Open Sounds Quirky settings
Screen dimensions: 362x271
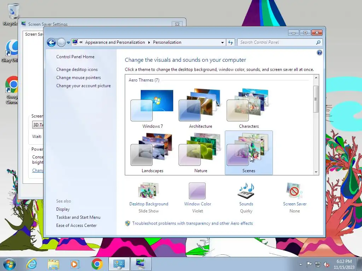coord(246,198)
